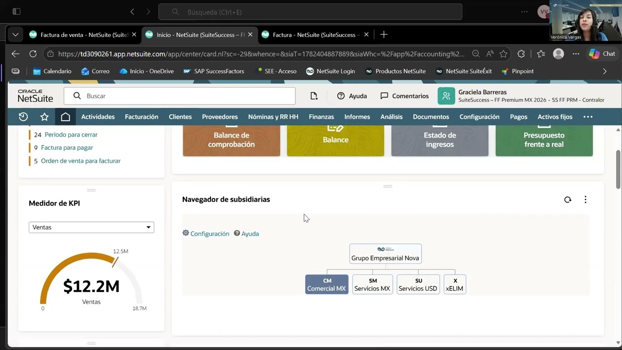
Task: Open the Configuración menu in navigation bar
Action: point(480,117)
